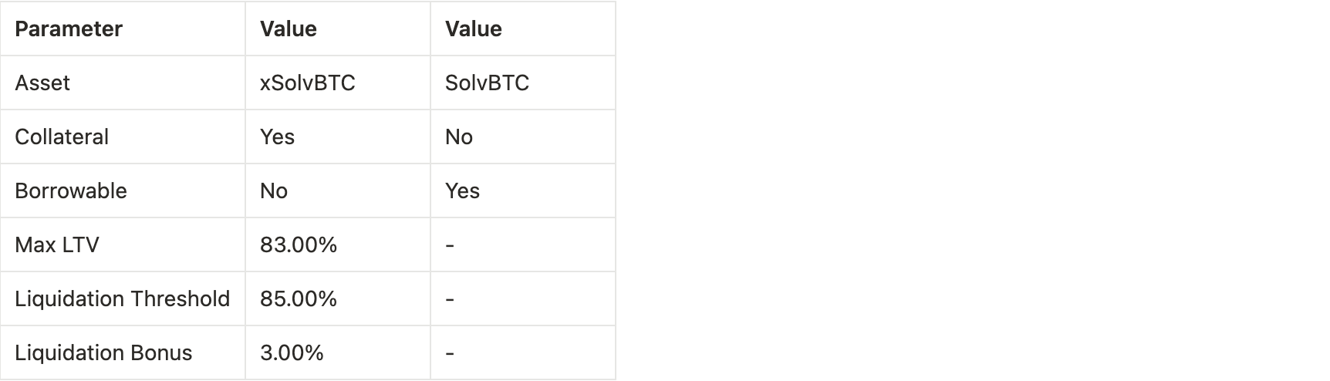Select the xSolvBTC asset cell
Viewport: 1330px width, 381px height.
(308, 83)
